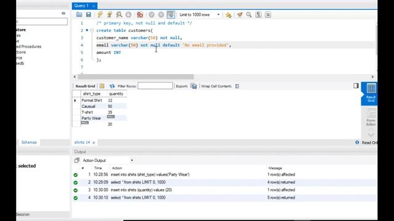Image resolution: width=394 pixels, height=221 pixels.
Task: Click the Result Grid label
Action: click(85, 86)
